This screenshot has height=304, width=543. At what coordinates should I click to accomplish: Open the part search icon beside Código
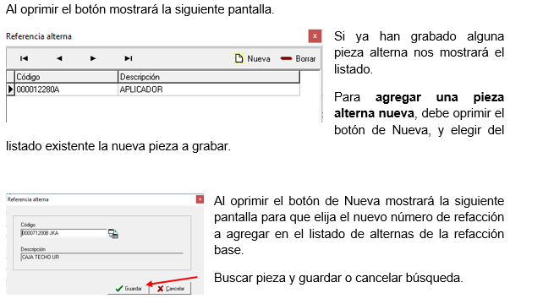pos(113,234)
